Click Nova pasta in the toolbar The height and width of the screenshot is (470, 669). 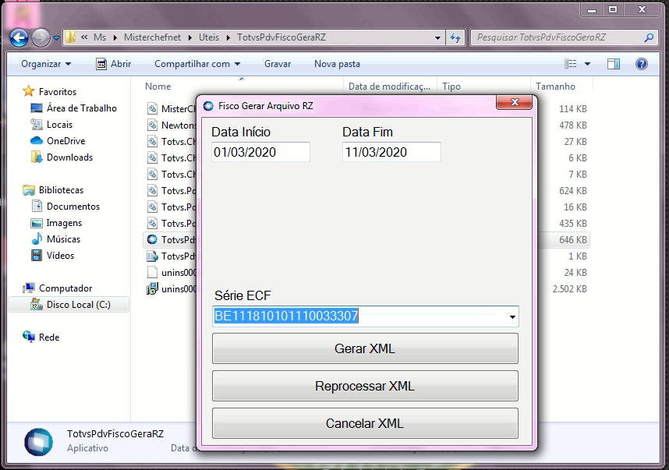pyautogui.click(x=337, y=64)
